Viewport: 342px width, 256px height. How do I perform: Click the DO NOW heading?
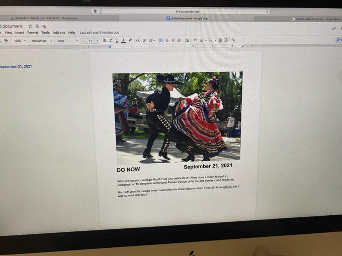pos(128,170)
